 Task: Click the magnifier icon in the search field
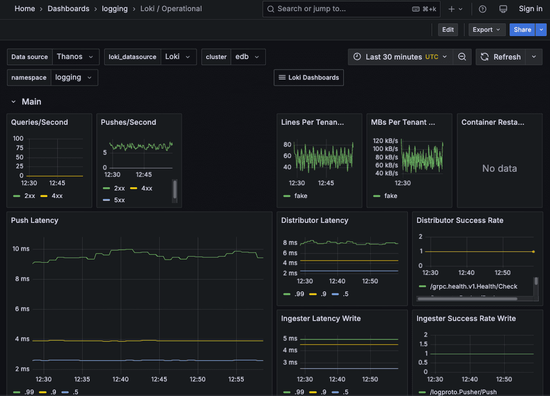tap(270, 9)
